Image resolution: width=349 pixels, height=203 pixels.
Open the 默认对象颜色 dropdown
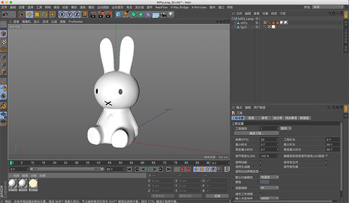pos(269,177)
